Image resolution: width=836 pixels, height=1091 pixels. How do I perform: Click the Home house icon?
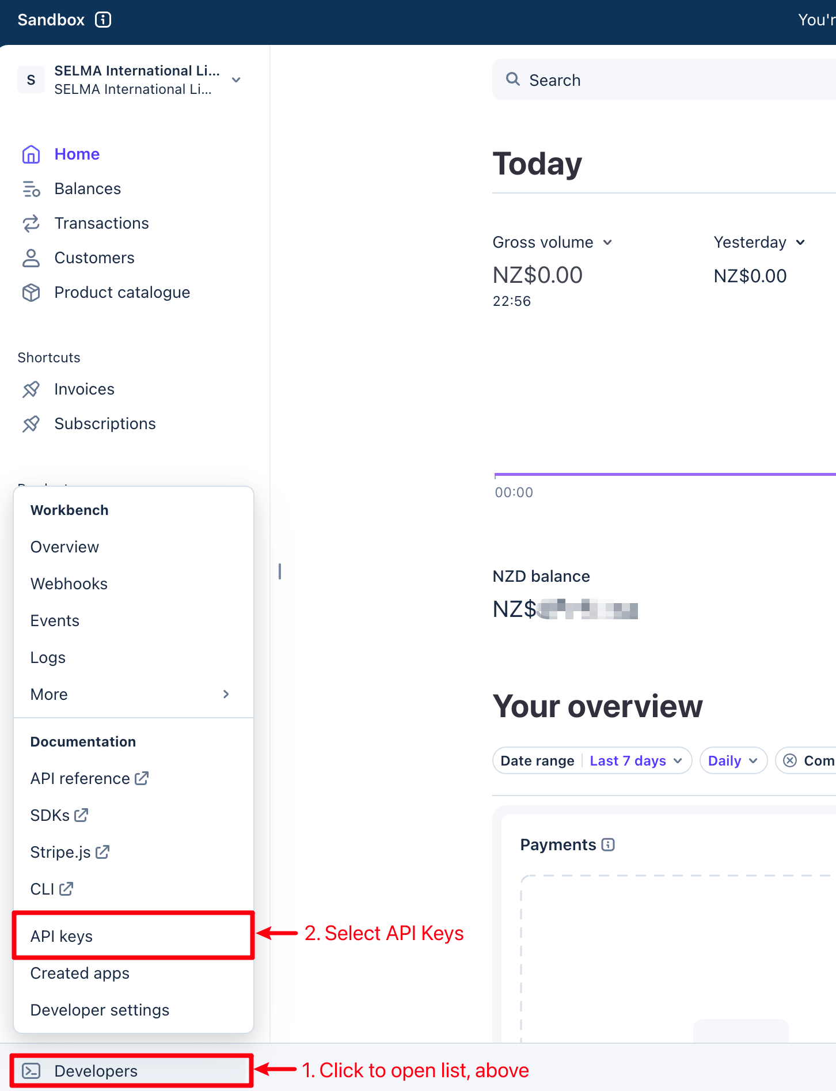[31, 154]
